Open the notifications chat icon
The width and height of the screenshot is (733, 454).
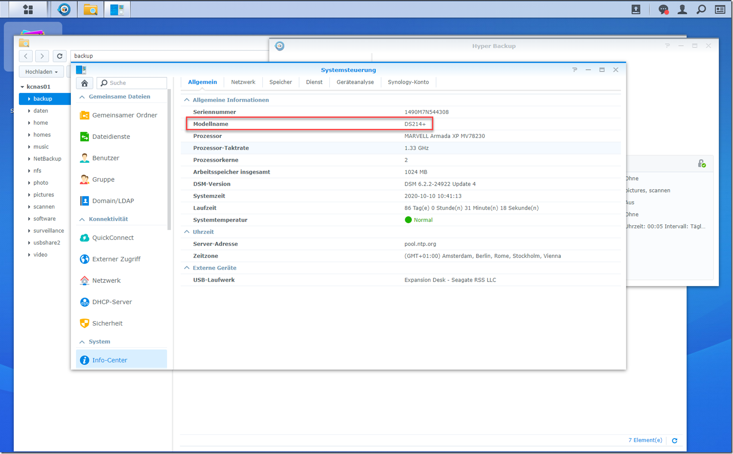coord(663,9)
